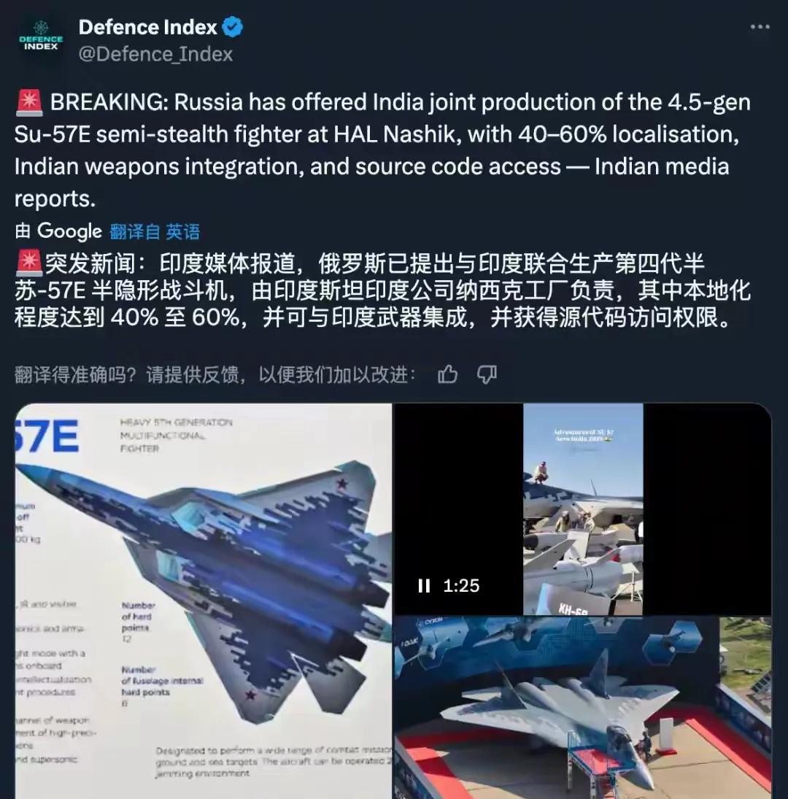Click the @Defence_Index handle
The height and width of the screenshot is (799, 788).
coord(155,54)
